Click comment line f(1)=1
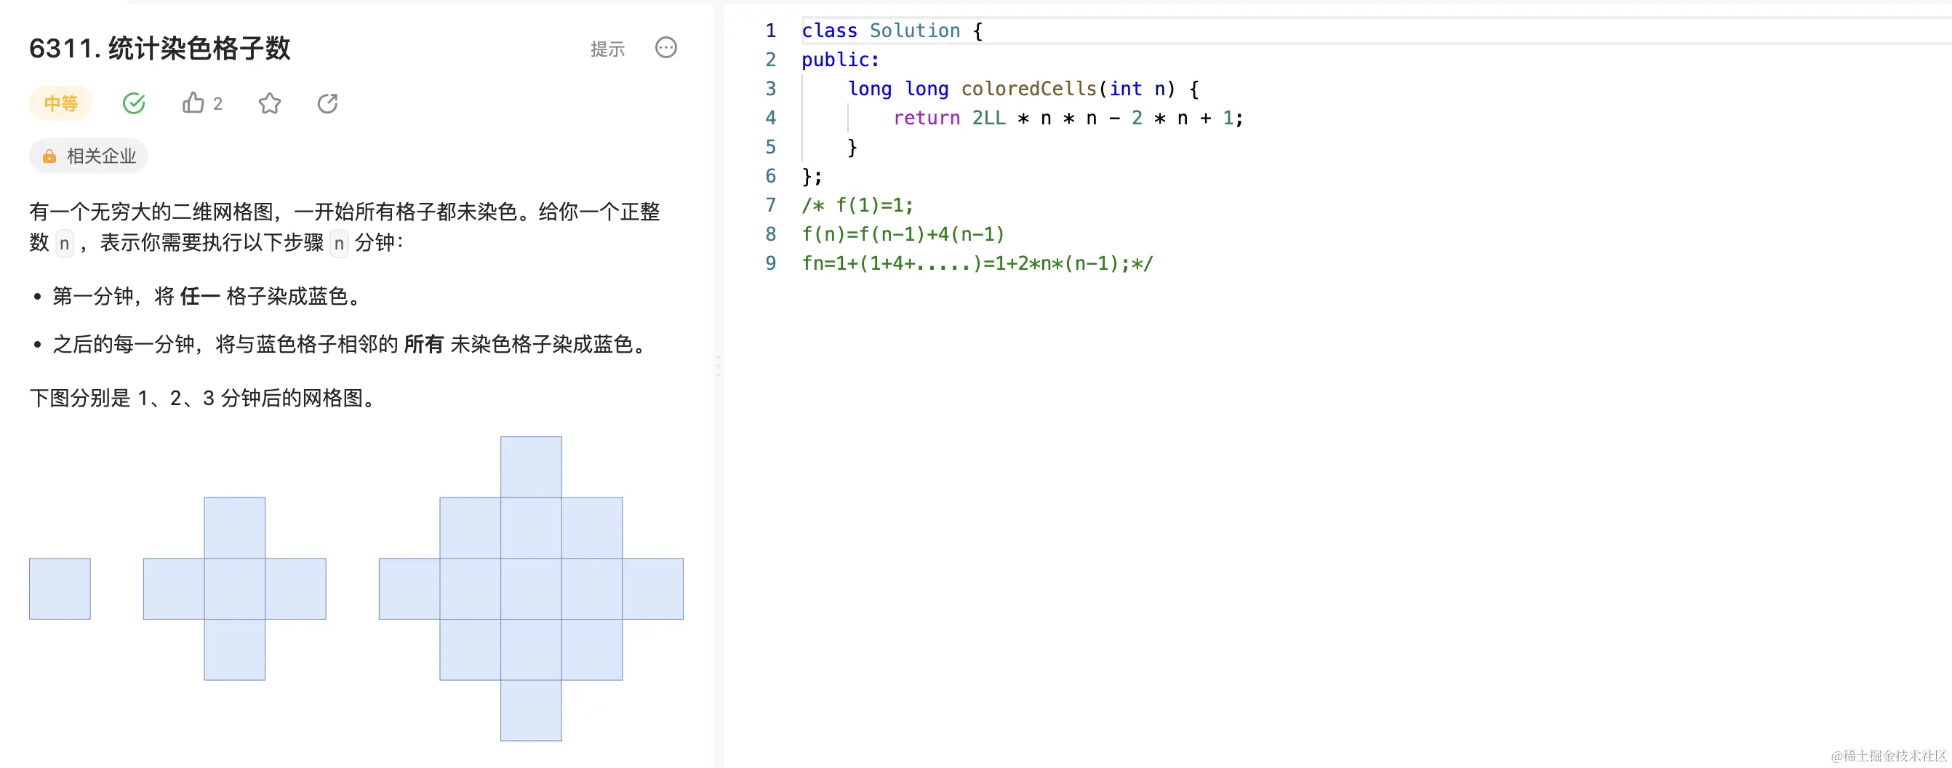The image size is (1952, 768). point(857,205)
